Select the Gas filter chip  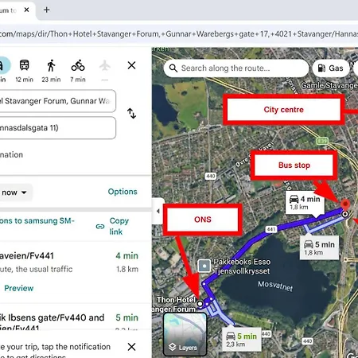tap(331, 68)
